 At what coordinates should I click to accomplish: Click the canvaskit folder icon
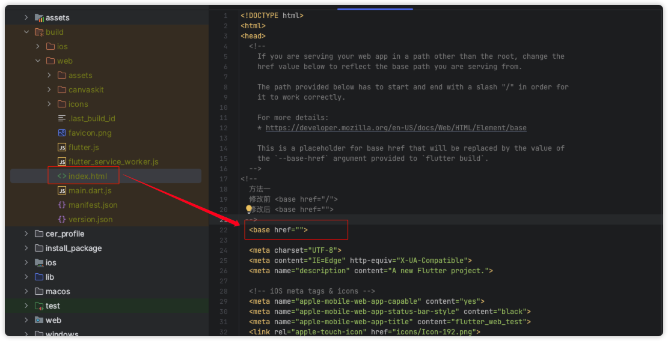tap(62, 89)
